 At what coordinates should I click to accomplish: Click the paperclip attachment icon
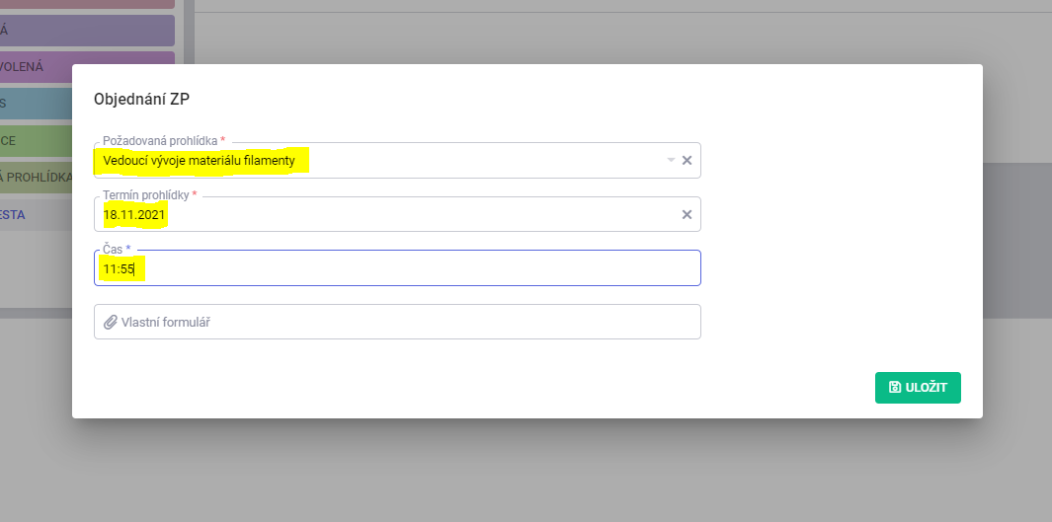[111, 323]
